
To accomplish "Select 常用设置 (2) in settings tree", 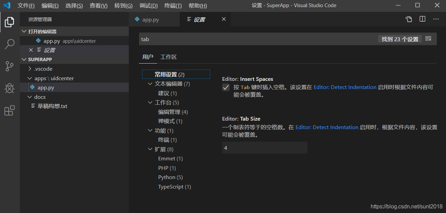I will click(176, 74).
